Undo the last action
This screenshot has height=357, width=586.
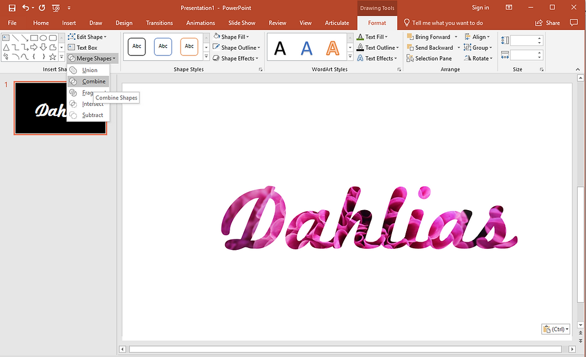[25, 8]
